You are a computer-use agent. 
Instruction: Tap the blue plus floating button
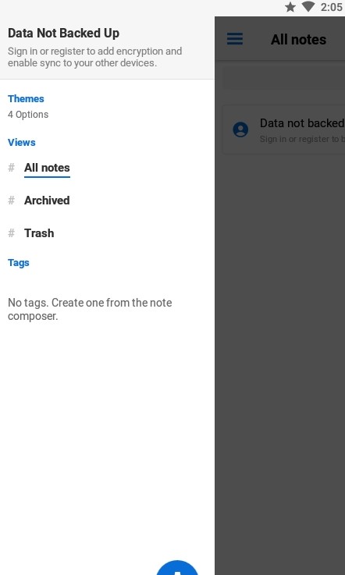(x=177, y=567)
